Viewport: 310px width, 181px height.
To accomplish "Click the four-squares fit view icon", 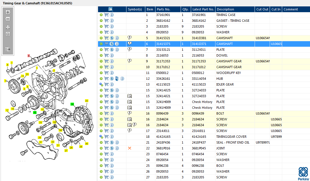I will 8,27.
